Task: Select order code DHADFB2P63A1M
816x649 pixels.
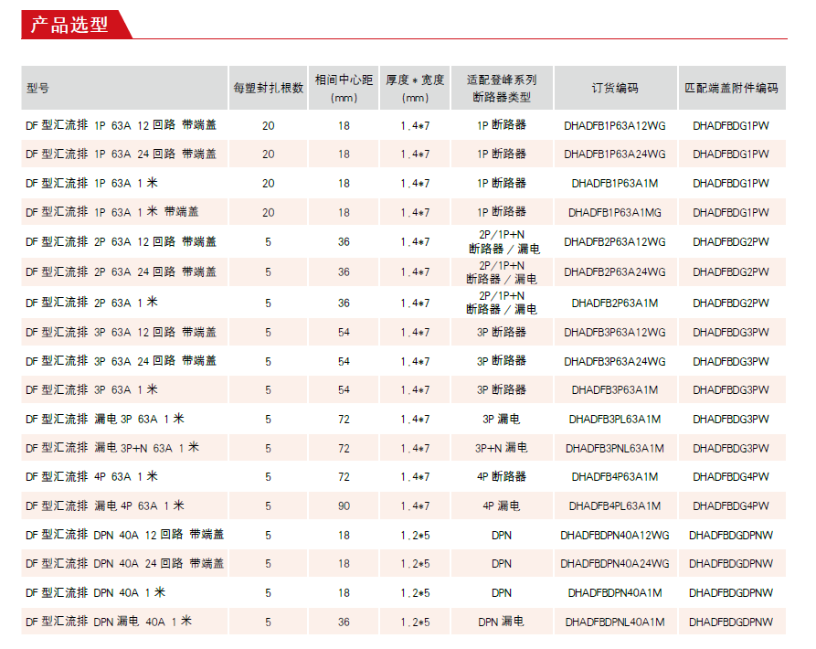Action: (x=615, y=303)
